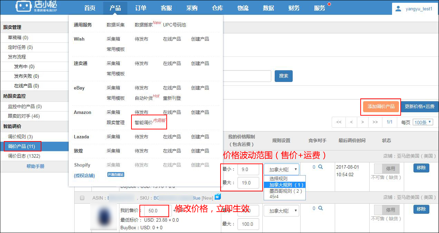
Task: Select 自动补货 under eBay
Action: pos(144,98)
